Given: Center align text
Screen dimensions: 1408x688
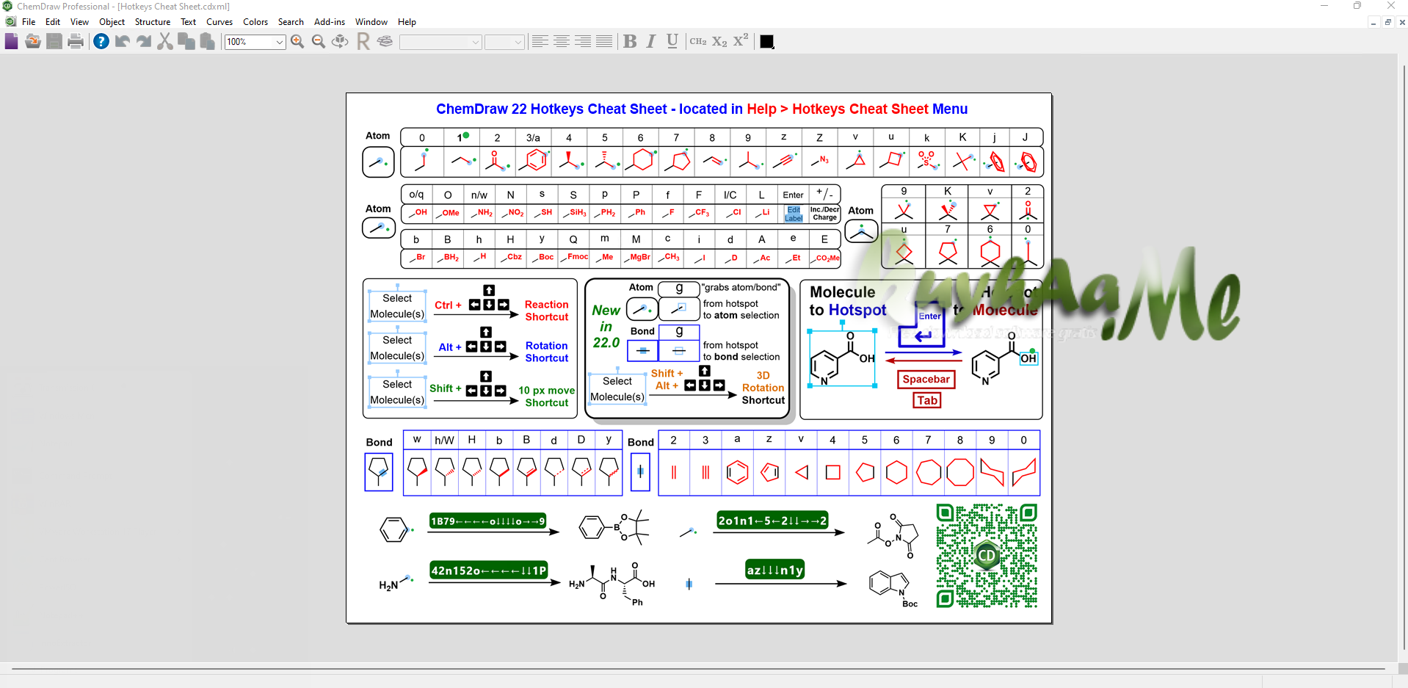Looking at the screenshot, I should pyautogui.click(x=561, y=41).
